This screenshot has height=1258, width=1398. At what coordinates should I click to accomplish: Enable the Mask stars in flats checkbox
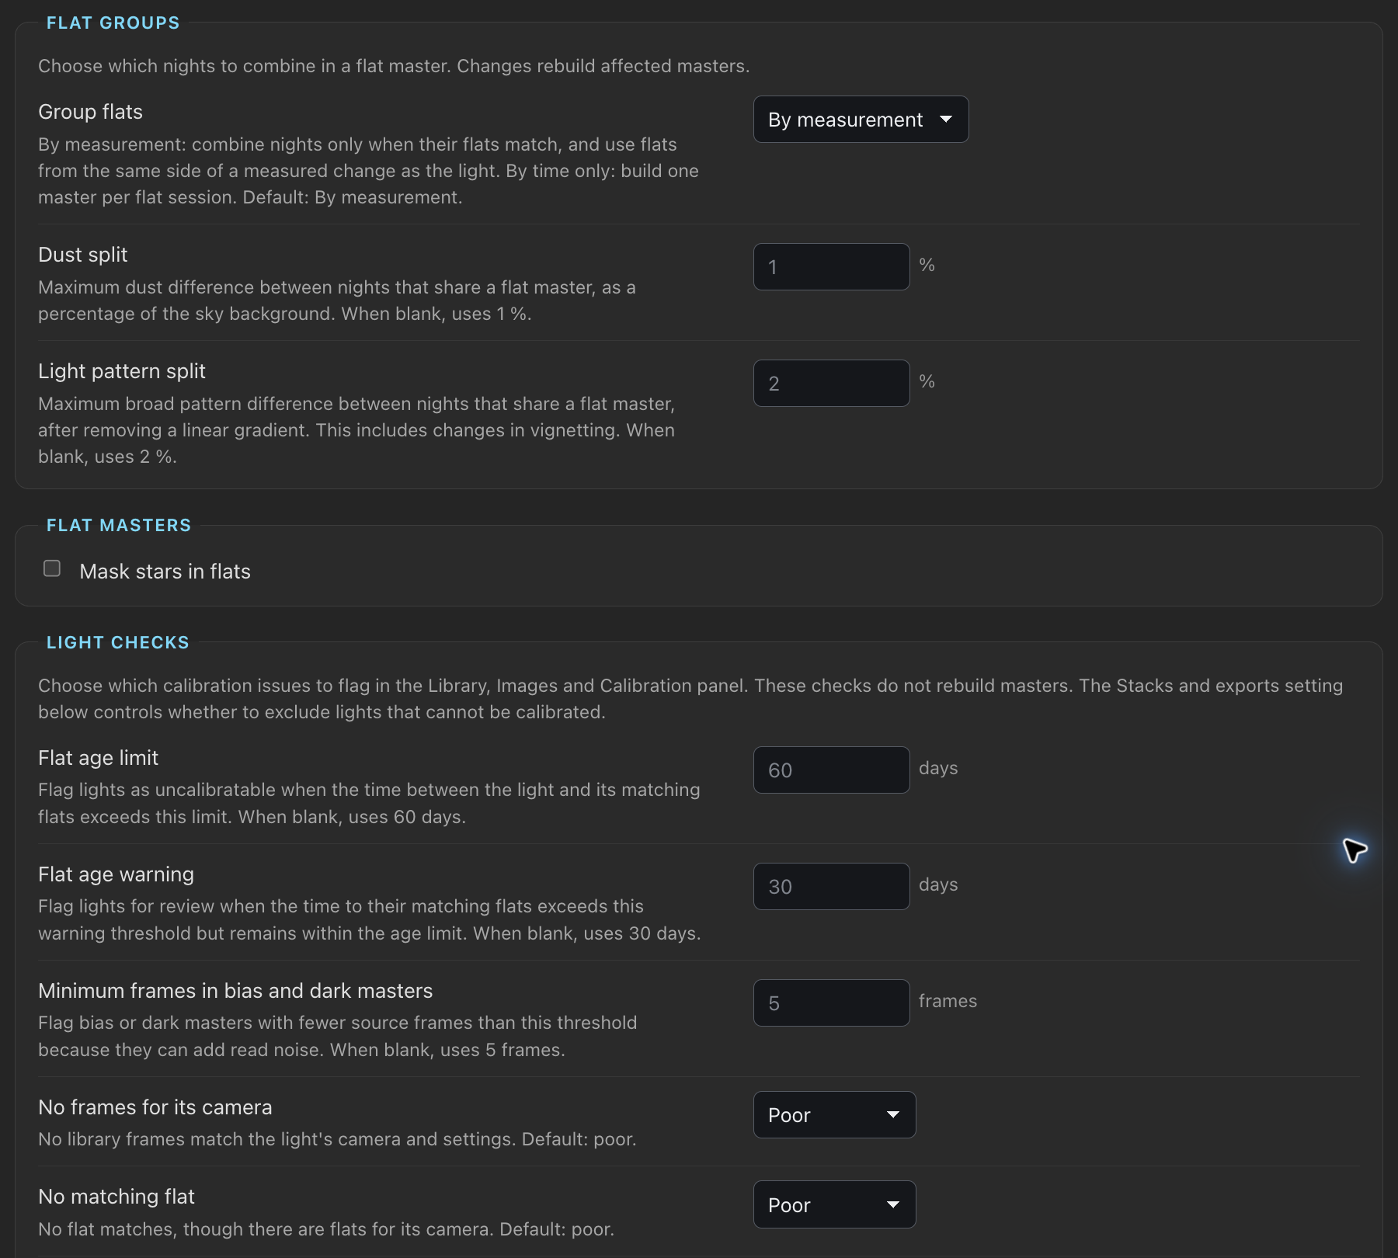point(52,568)
